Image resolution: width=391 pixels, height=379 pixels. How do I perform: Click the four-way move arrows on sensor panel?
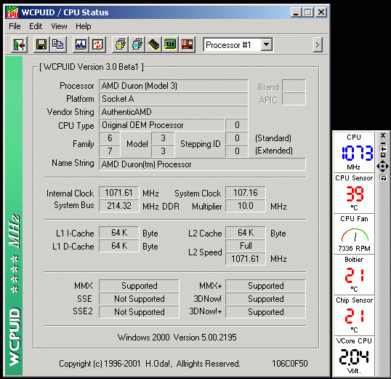point(383,166)
